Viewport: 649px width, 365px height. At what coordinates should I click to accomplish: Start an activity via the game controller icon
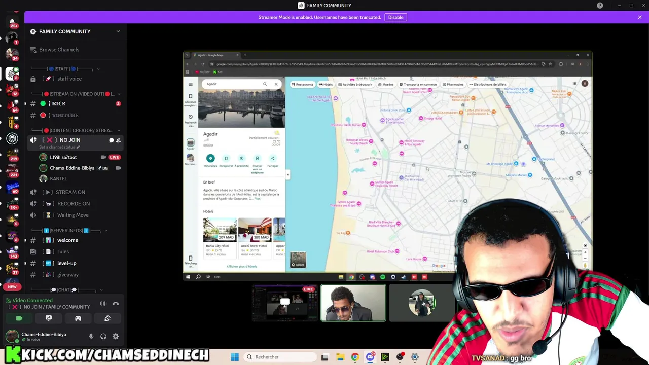tap(78, 318)
